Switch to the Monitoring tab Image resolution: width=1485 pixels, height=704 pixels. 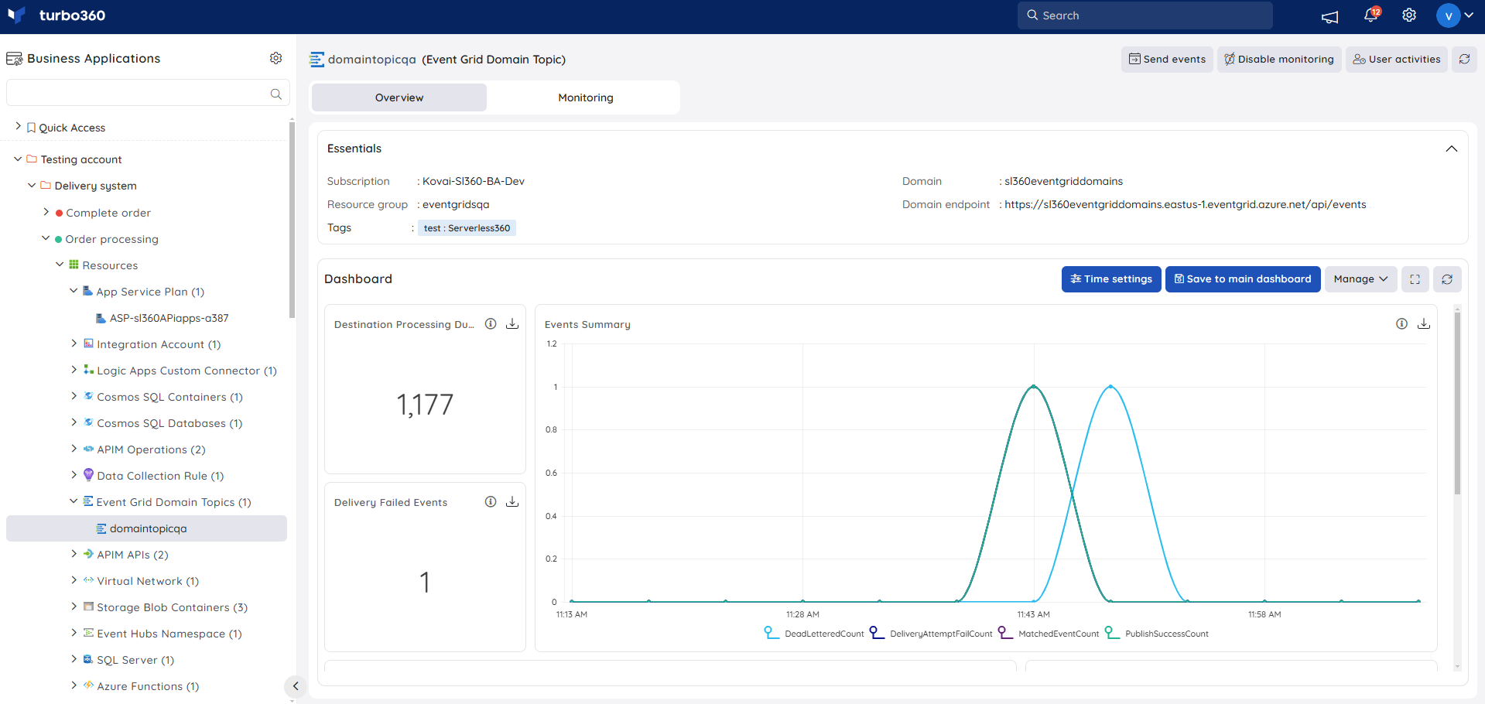tap(585, 97)
